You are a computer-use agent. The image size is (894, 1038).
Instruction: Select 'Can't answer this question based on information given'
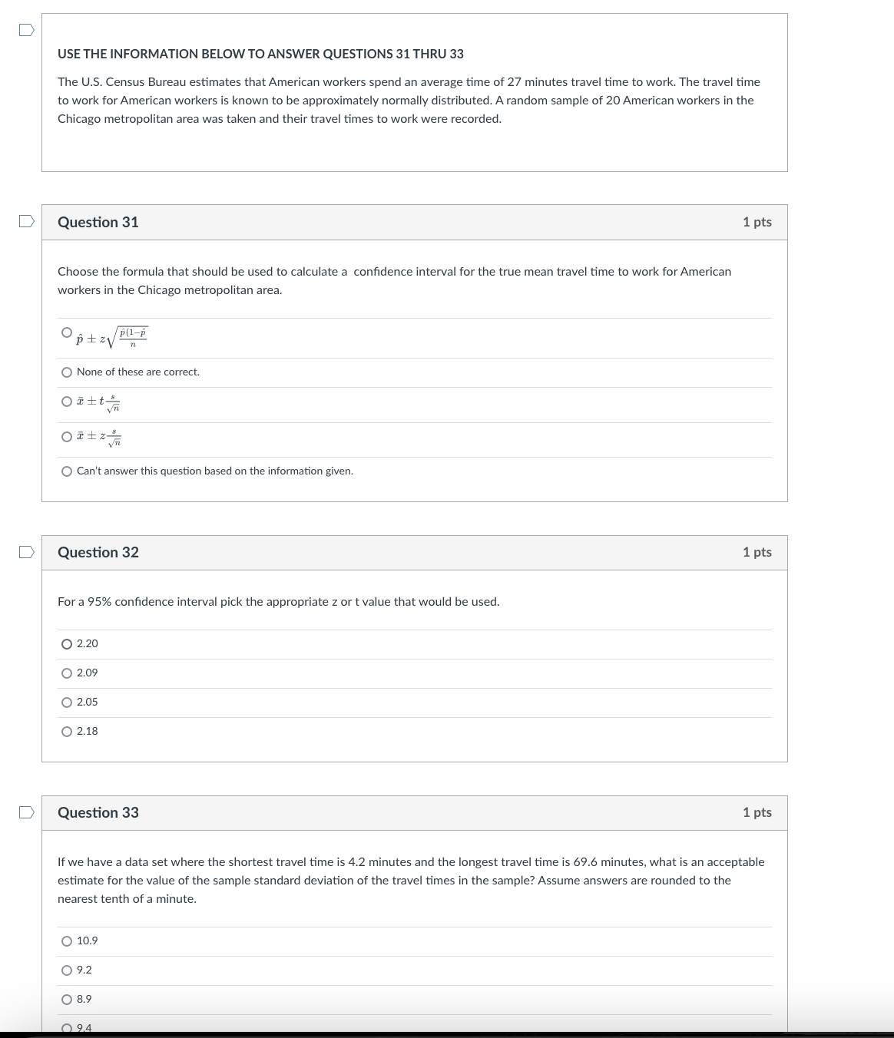point(67,471)
